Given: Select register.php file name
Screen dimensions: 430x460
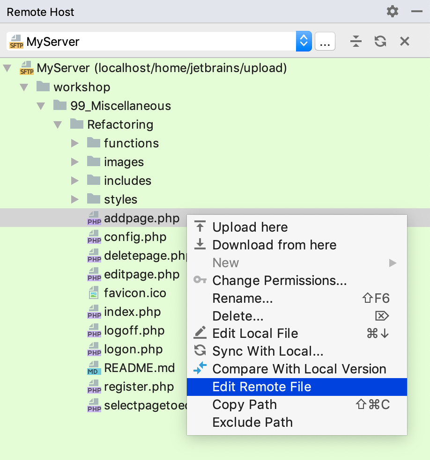Looking at the screenshot, I should point(139,387).
